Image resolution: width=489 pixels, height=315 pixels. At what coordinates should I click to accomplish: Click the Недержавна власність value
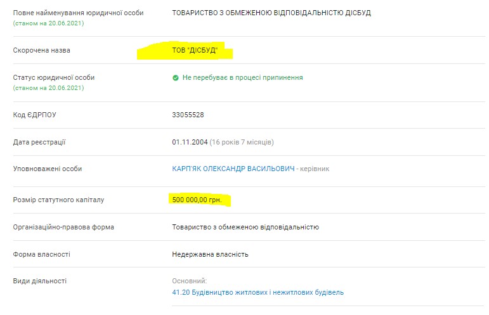[x=210, y=254]
